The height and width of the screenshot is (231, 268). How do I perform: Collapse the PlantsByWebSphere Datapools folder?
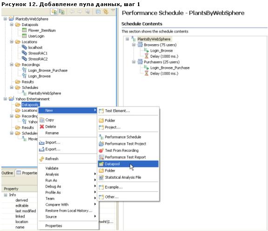tap(12, 25)
